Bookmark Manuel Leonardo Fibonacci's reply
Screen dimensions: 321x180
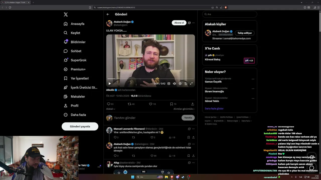(189, 137)
